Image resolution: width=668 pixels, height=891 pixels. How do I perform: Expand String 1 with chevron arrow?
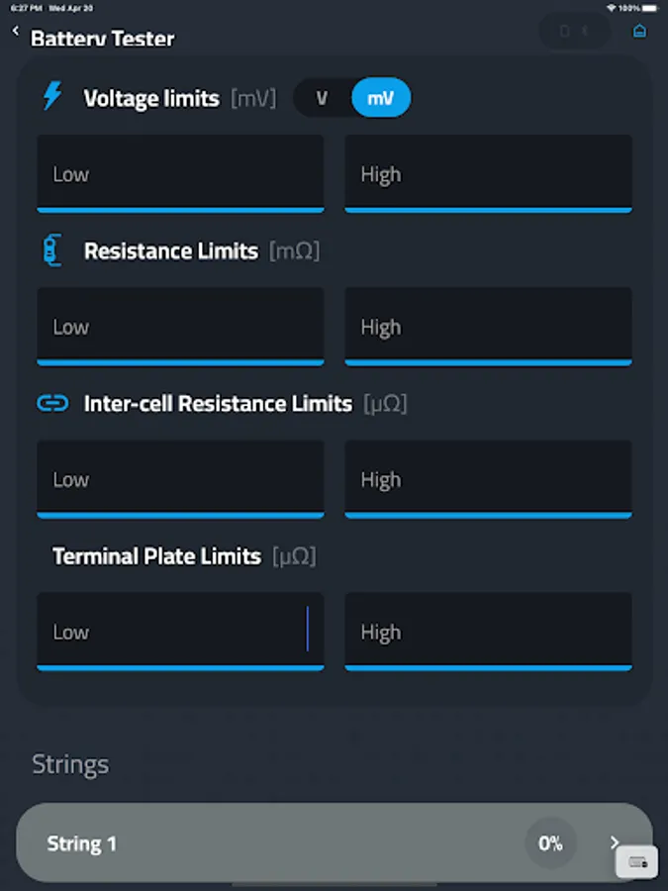tap(615, 843)
